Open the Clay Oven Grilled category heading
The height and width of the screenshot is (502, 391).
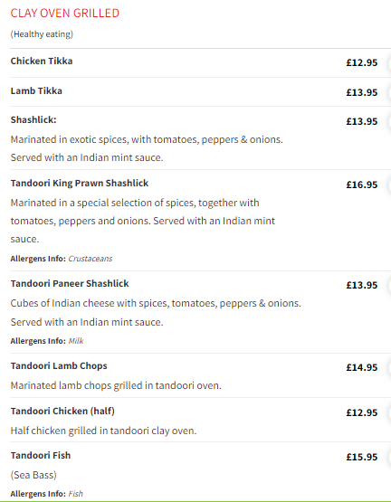[x=65, y=14]
